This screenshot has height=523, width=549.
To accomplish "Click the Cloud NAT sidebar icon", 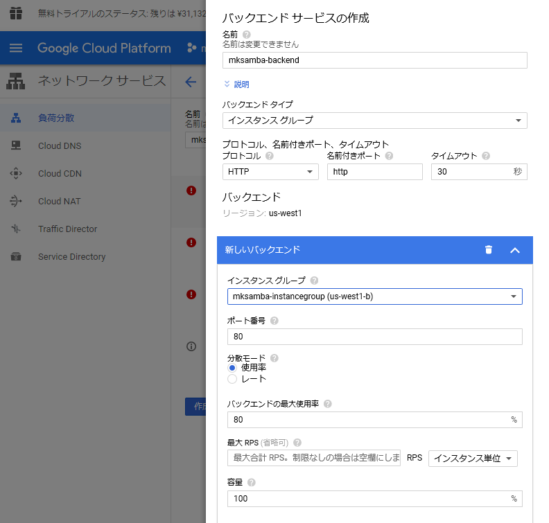I will tap(16, 201).
